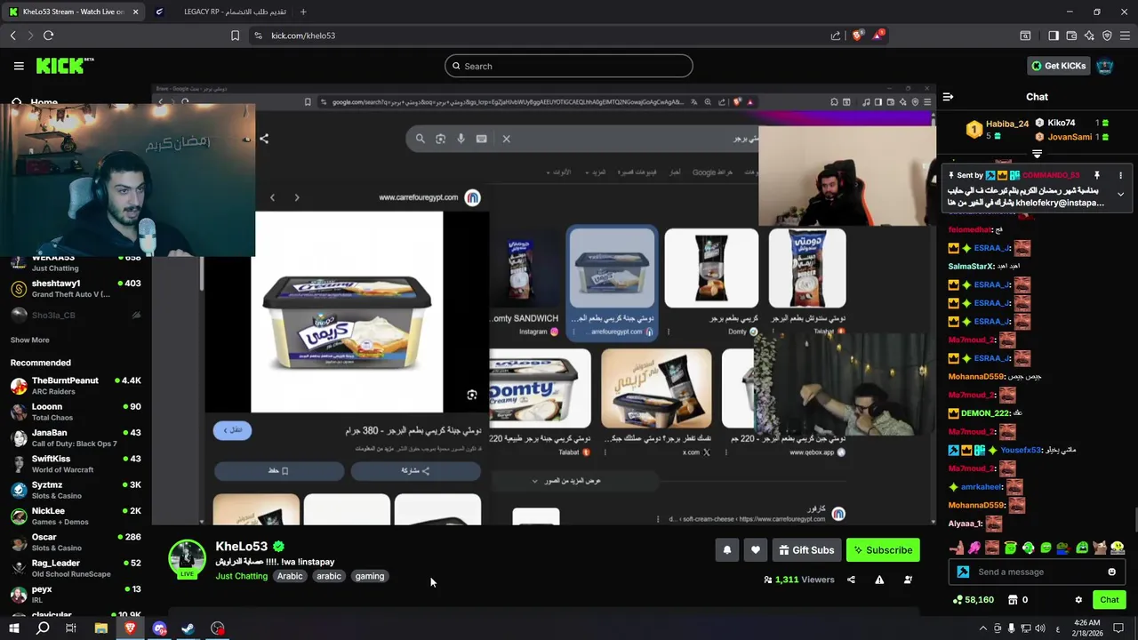This screenshot has width=1138, height=640.
Task: Open the browser main menu
Action: (1126, 36)
